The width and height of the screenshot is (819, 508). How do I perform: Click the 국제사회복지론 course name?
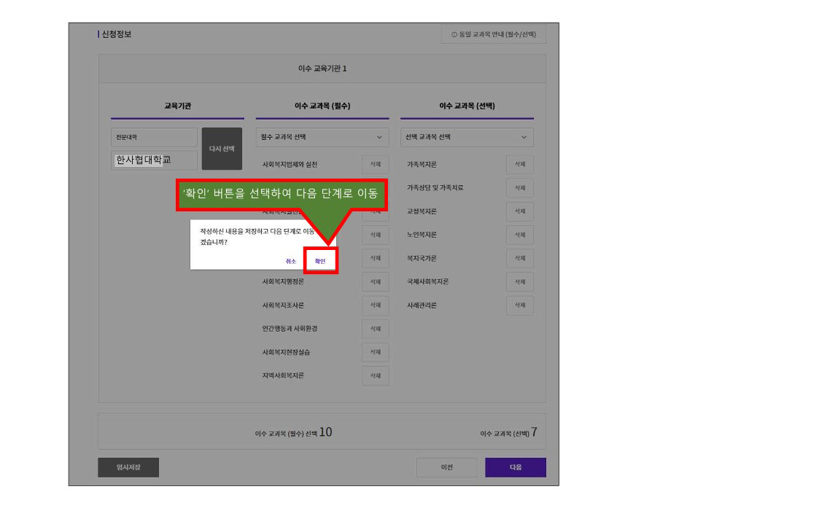coord(428,282)
